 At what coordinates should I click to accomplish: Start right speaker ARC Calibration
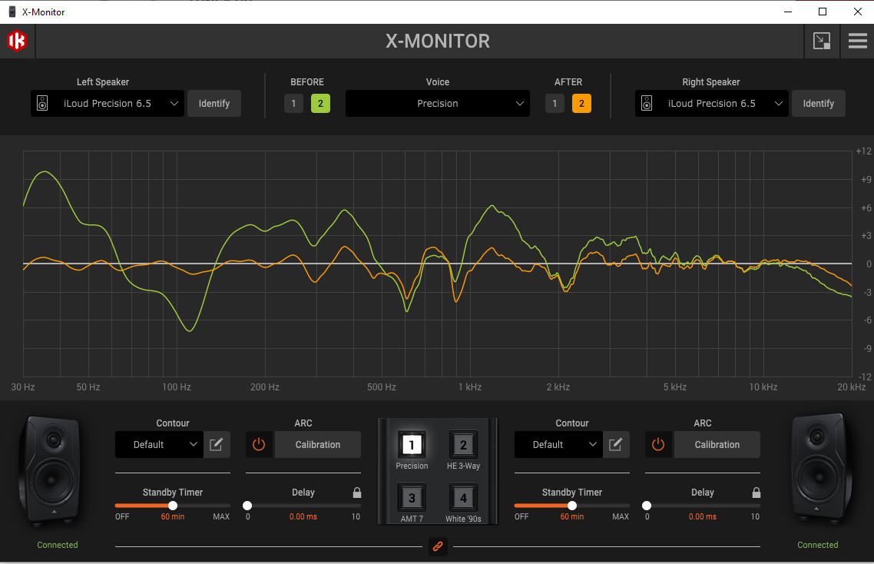[x=717, y=445]
